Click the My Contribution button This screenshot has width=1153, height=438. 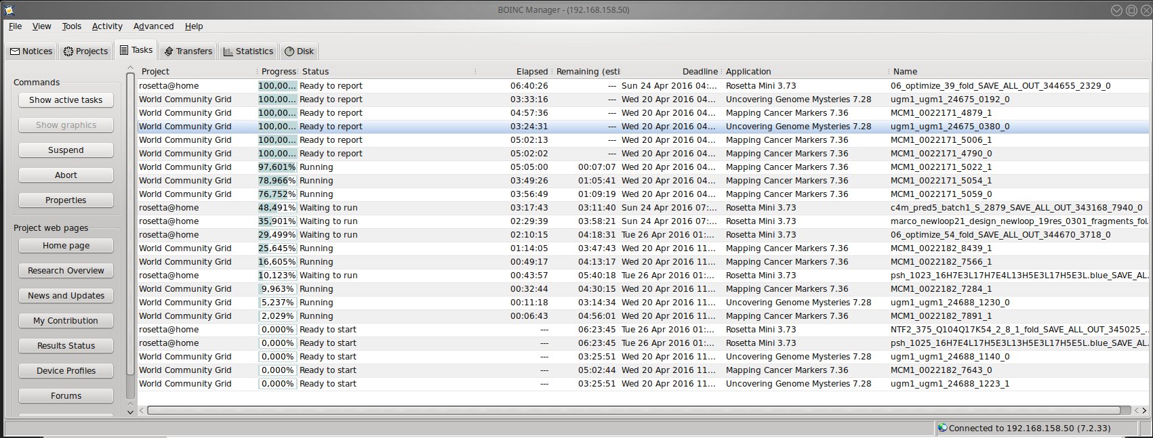pyautogui.click(x=66, y=321)
